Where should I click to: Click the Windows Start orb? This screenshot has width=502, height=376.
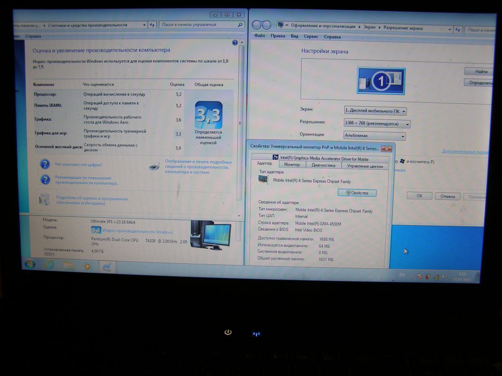30,264
